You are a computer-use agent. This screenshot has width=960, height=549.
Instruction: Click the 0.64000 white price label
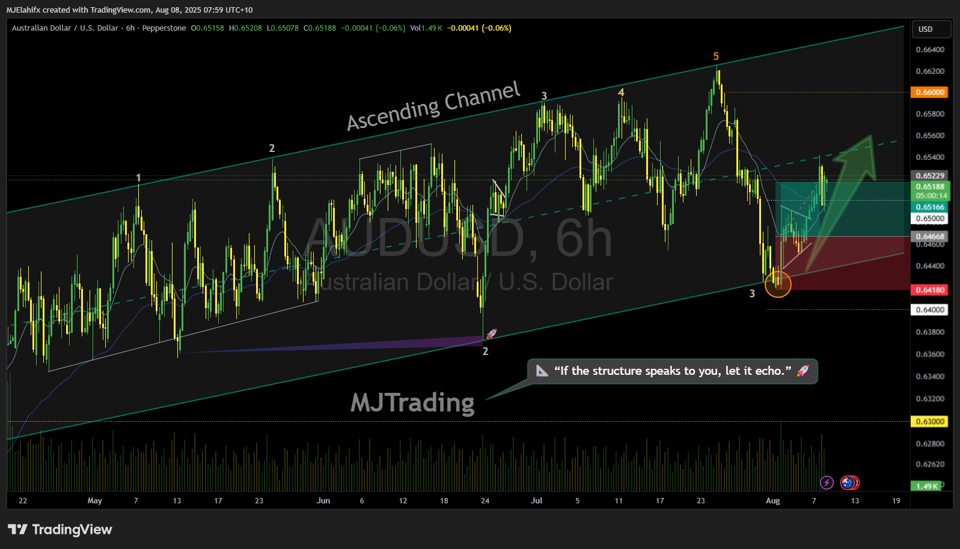(930, 309)
